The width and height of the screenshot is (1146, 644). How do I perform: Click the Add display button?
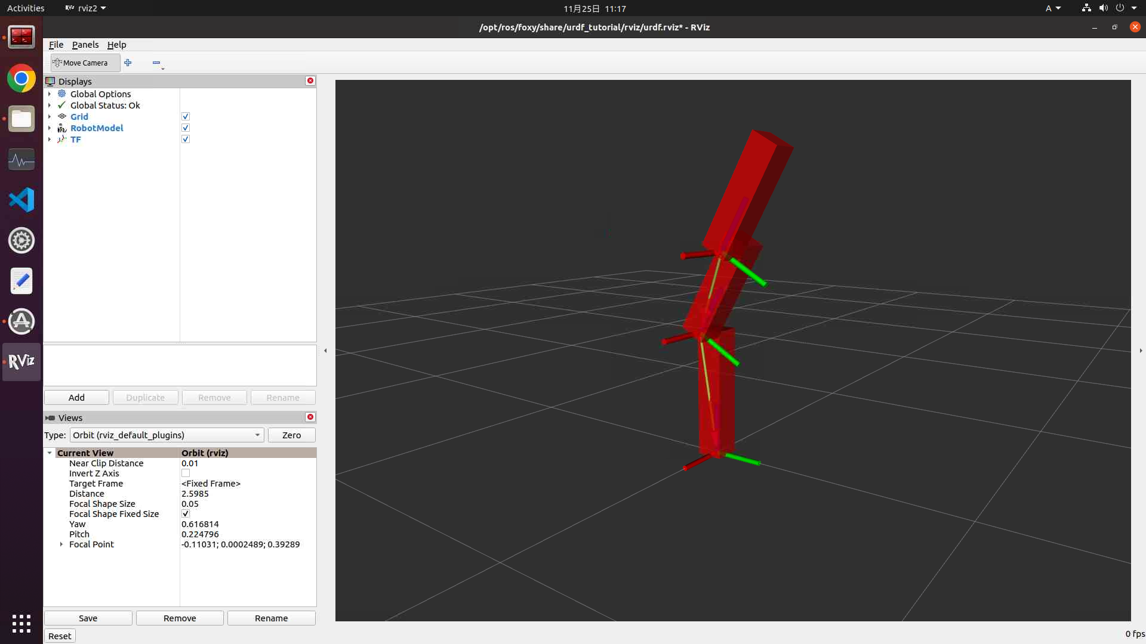[76, 398]
